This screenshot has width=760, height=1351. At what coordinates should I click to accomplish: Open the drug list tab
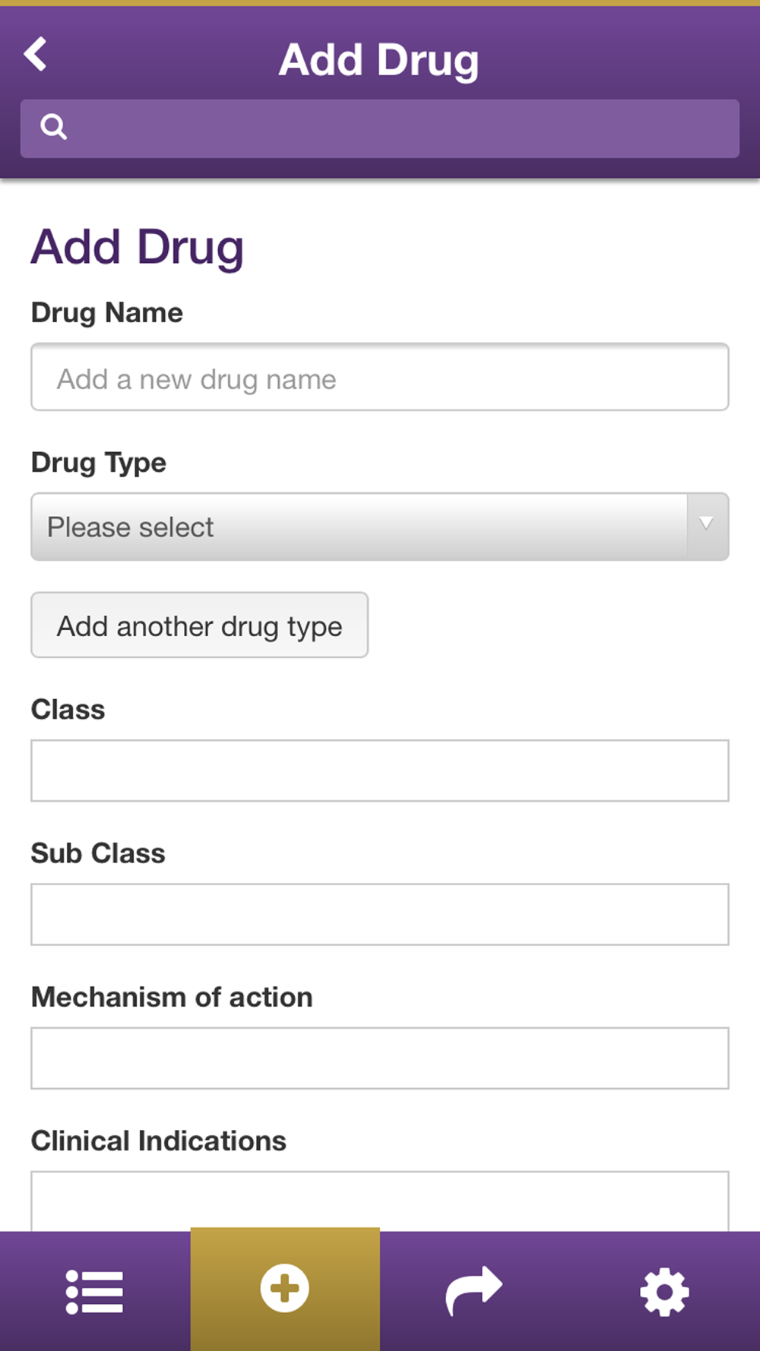point(94,1291)
